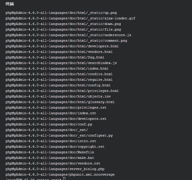Click the ajax-loader.gif output line

coord(70,18)
